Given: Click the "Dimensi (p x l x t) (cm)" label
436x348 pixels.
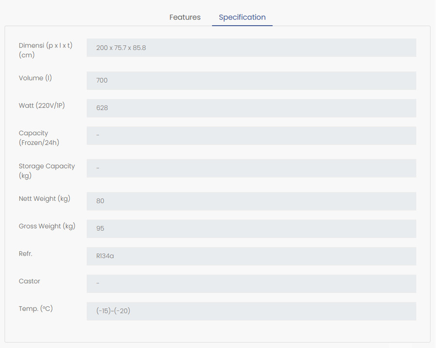Looking at the screenshot, I should 46,50.
